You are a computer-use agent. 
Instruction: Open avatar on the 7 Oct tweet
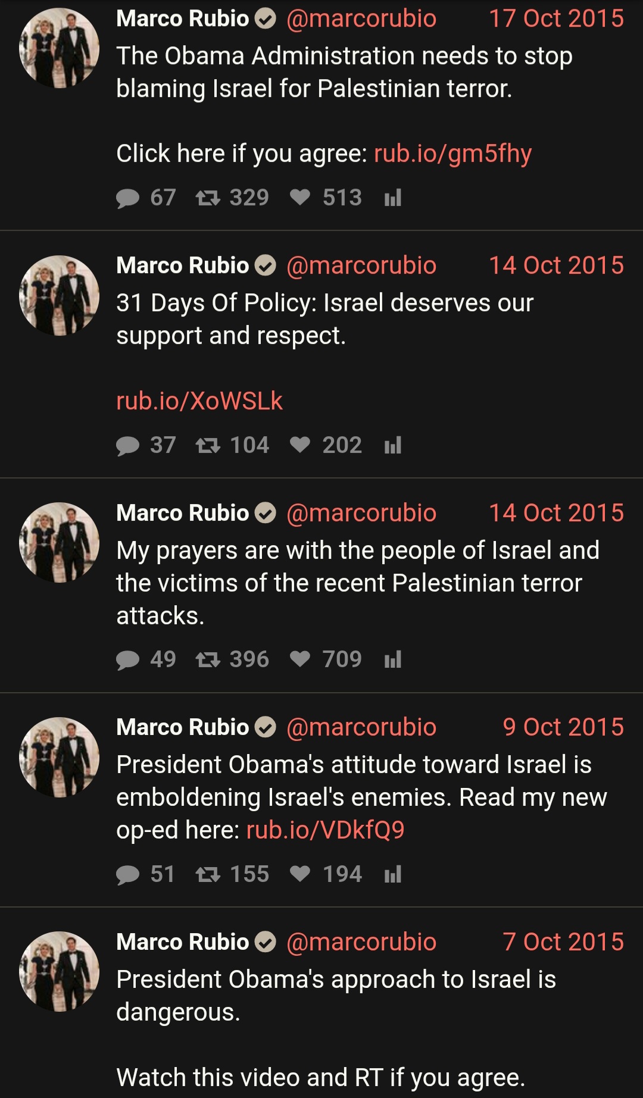click(59, 971)
